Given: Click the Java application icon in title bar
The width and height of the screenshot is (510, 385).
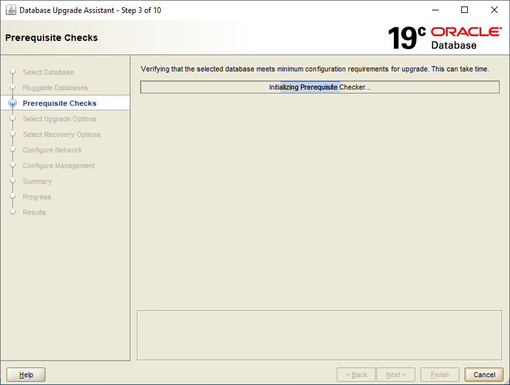Looking at the screenshot, I should [11, 10].
